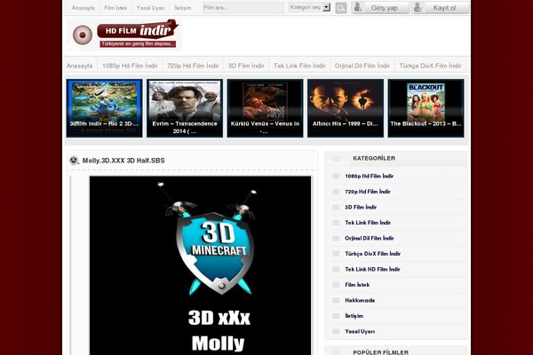Click the Molly.3D.XXX 3D Half.SBS post title
The image size is (533, 355).
[x=123, y=161]
